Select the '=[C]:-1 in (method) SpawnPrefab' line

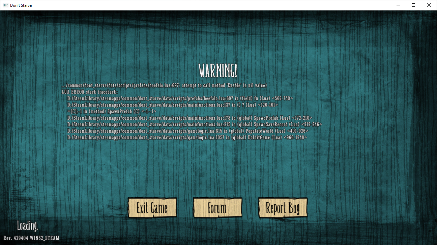[112, 111]
